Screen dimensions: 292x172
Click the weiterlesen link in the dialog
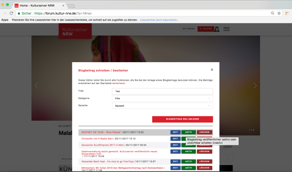[119, 83]
